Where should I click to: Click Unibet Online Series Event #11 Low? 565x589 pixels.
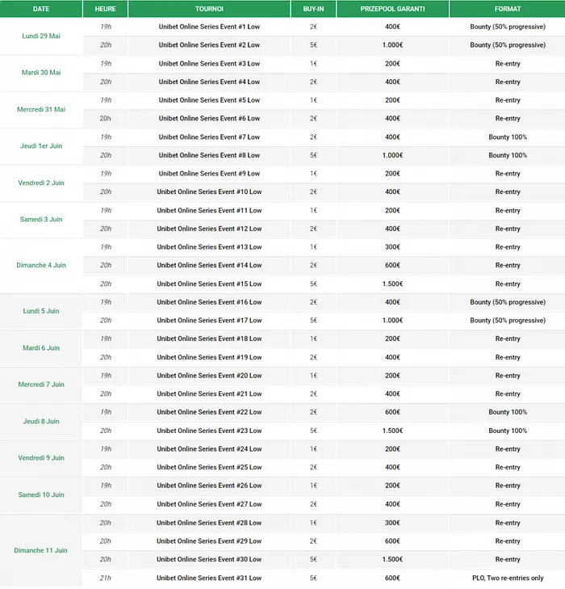209,210
